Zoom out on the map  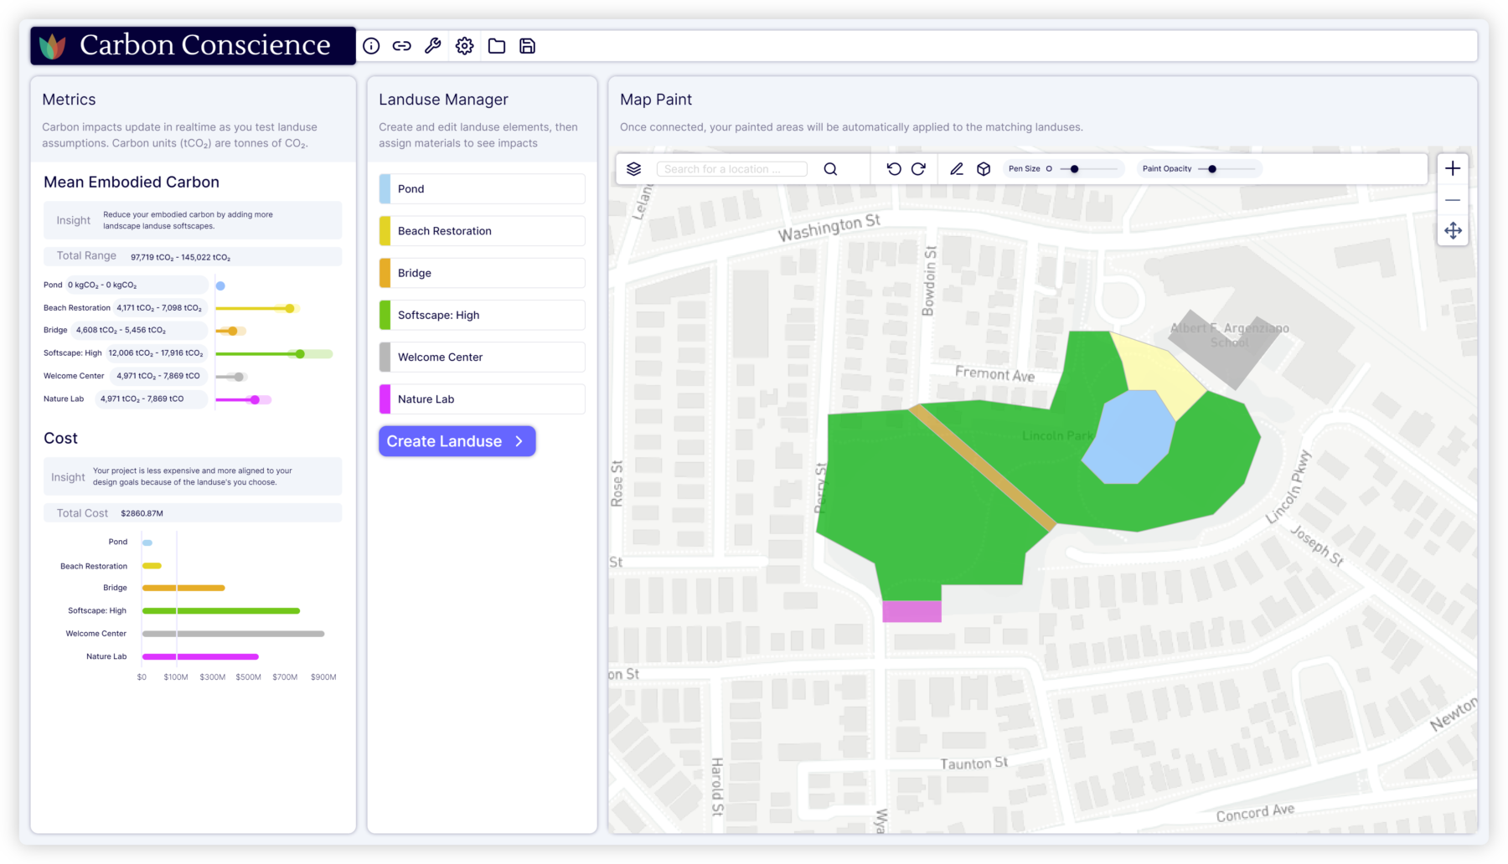click(1453, 200)
